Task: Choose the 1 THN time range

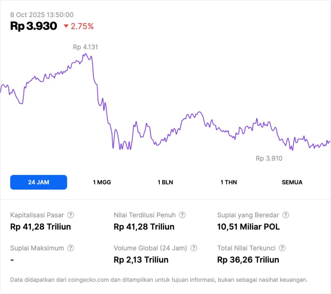Action: [x=229, y=182]
